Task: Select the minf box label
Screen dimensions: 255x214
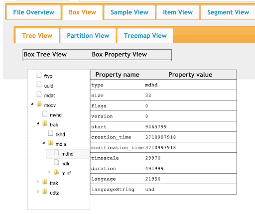Action: [x=66, y=174]
